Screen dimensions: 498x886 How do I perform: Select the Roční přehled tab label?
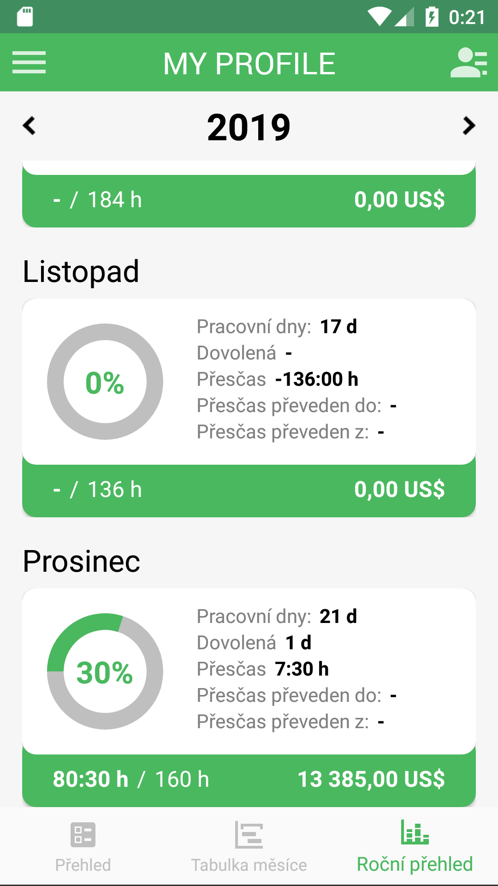click(415, 864)
